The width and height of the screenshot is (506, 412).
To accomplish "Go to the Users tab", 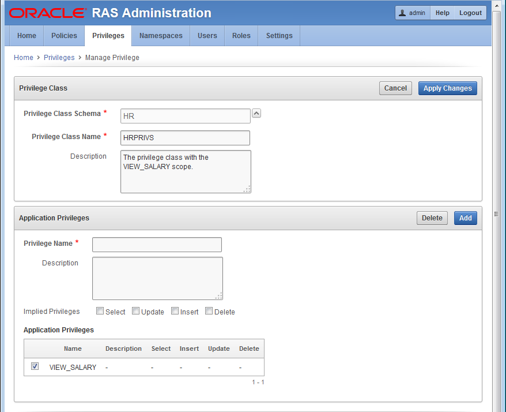I will coord(207,36).
